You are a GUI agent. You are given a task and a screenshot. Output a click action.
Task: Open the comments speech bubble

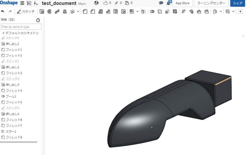tap(161, 3)
